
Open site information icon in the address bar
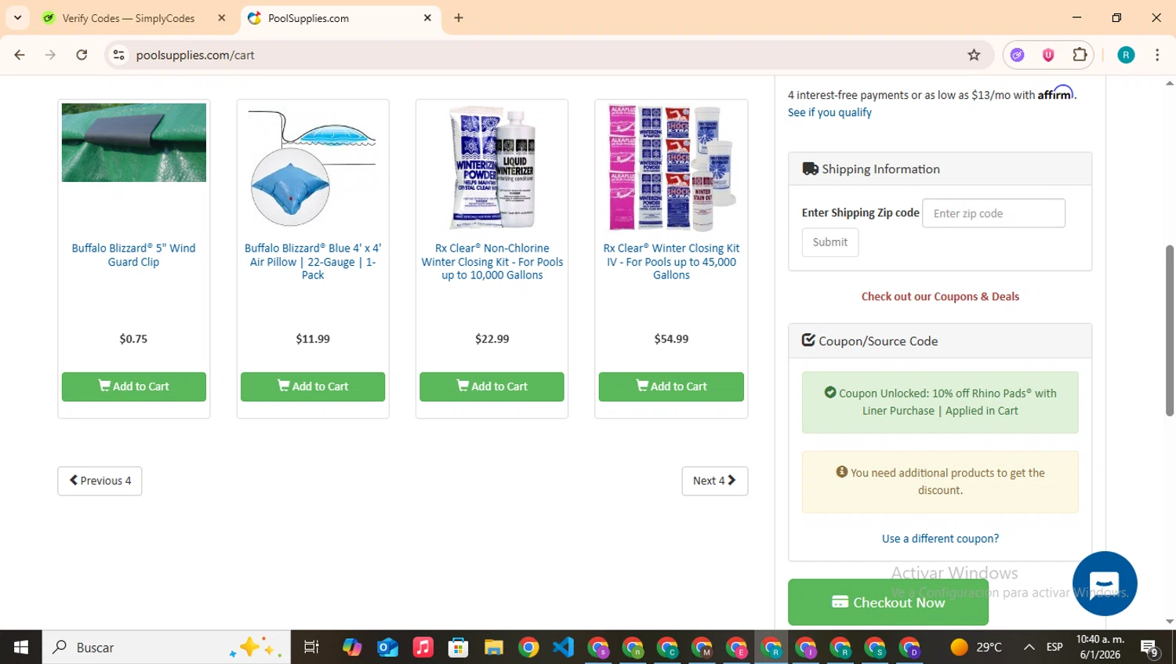tap(119, 55)
